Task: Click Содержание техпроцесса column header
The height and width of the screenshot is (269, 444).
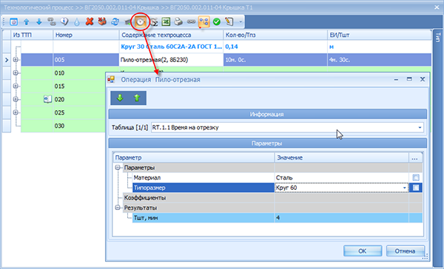Action: 172,35
